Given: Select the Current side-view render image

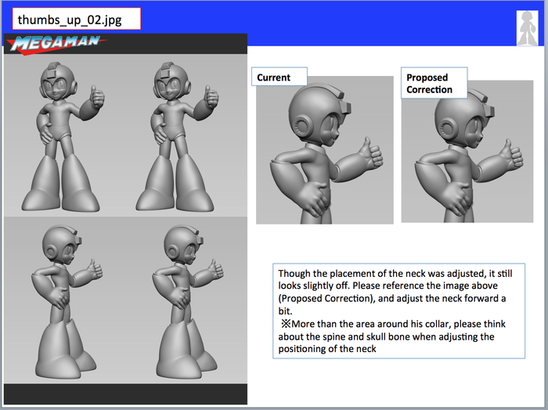Looking at the screenshot, I should 325,150.
